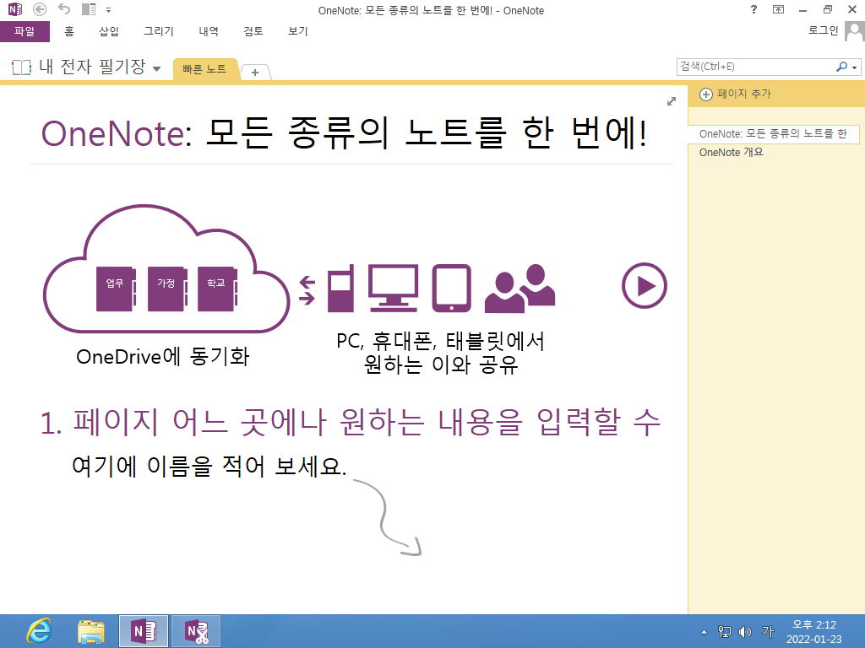Click the mobile phone device icon

(340, 289)
